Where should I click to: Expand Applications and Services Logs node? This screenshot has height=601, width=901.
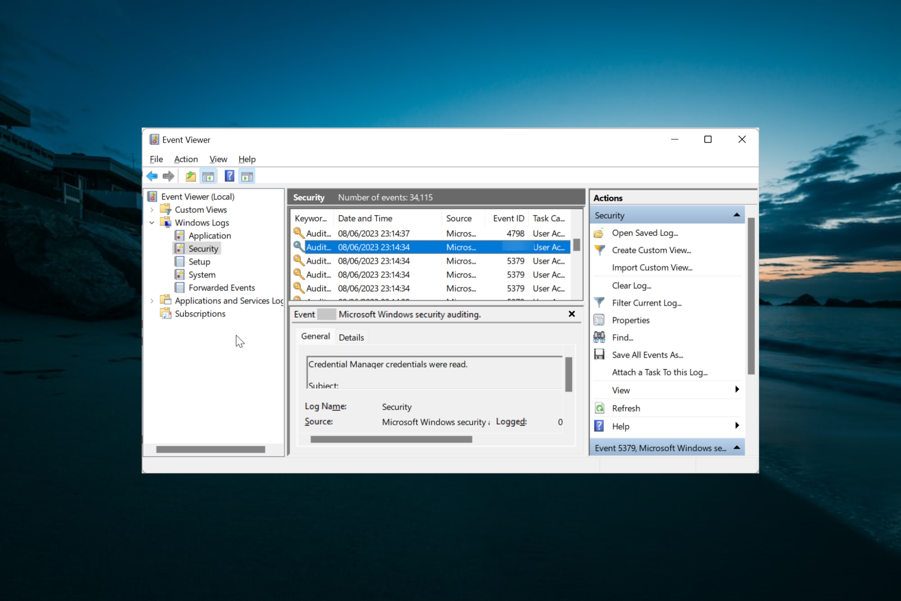pos(152,301)
